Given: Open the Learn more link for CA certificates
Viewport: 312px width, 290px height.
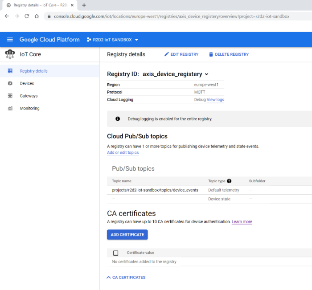Looking at the screenshot, I should point(242,221).
